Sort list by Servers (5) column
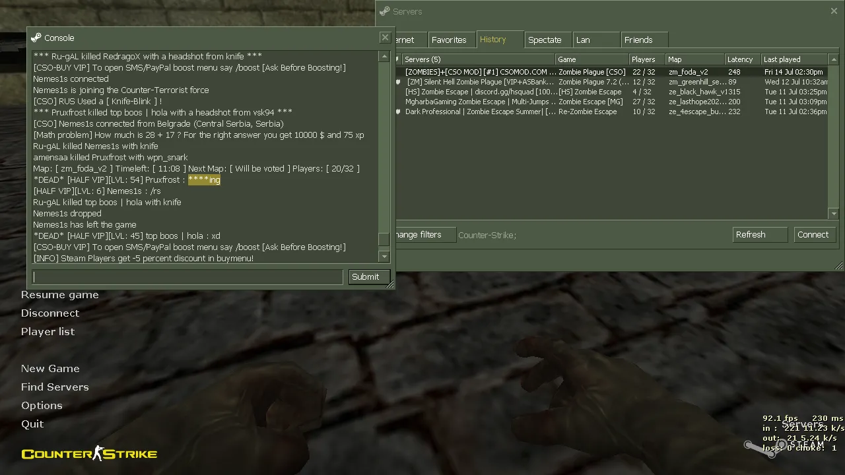Image resolution: width=845 pixels, height=475 pixels. click(479, 59)
